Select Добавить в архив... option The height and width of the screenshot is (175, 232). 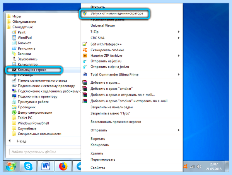pyautogui.click(x=105, y=82)
